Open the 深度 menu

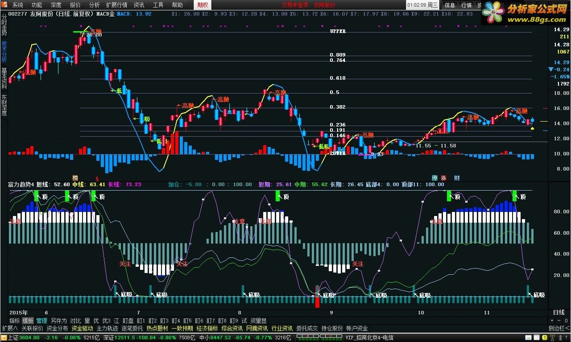pos(56,5)
